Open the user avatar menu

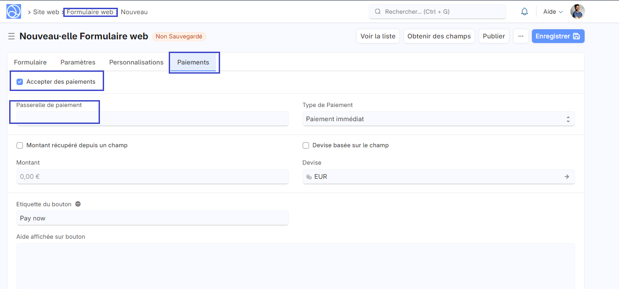tap(577, 12)
